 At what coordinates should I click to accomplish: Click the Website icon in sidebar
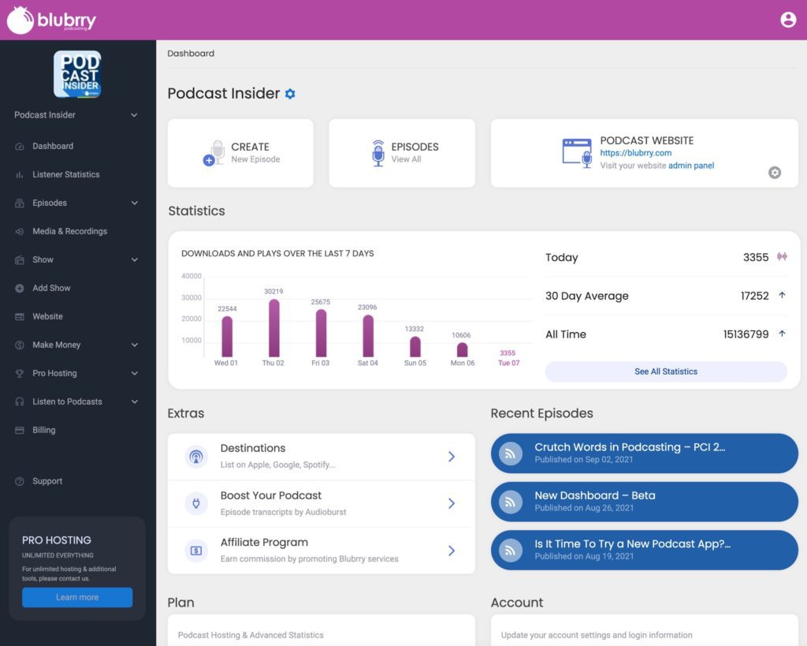point(20,316)
